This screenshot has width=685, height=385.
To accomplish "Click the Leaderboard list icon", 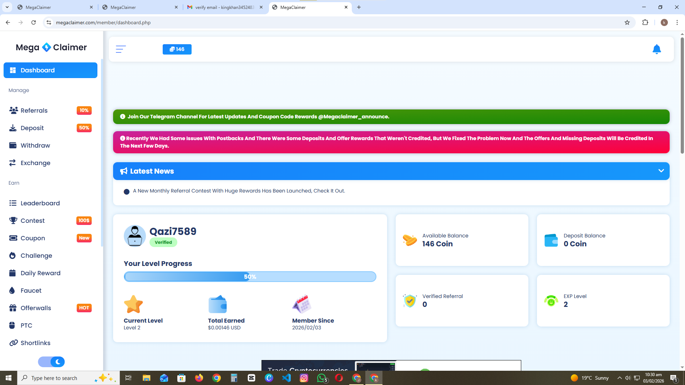I will (x=13, y=203).
